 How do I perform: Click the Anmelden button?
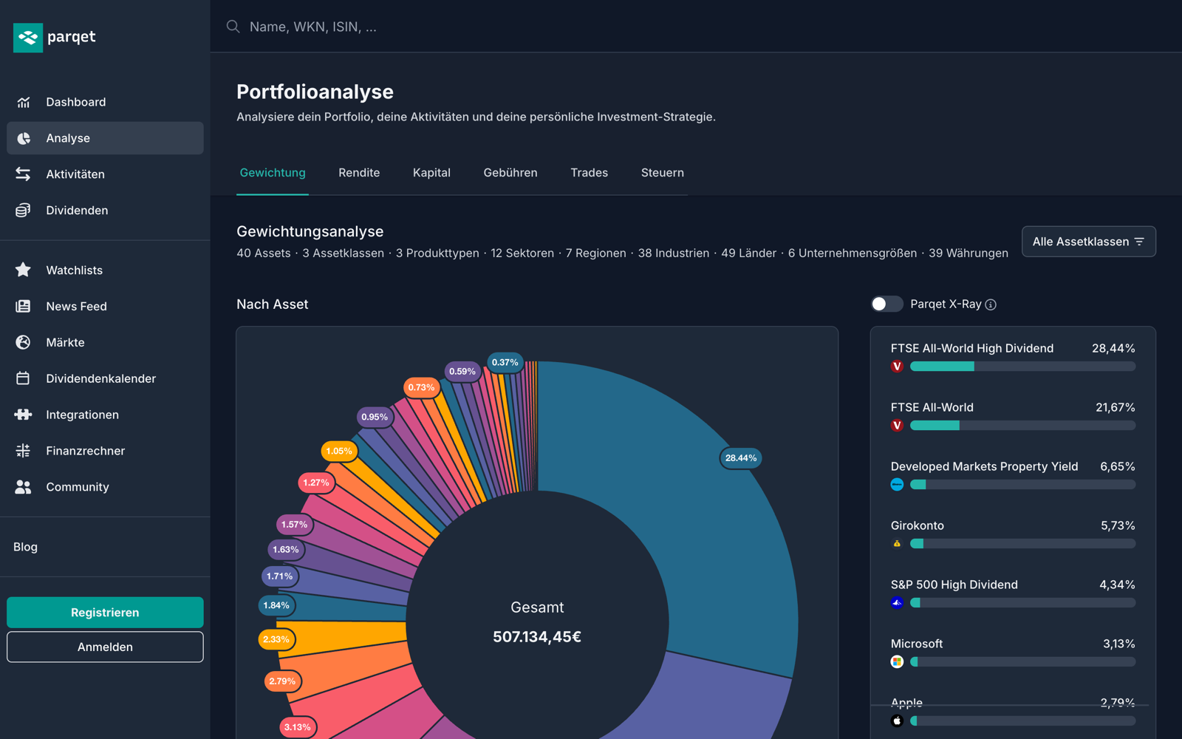pos(105,647)
